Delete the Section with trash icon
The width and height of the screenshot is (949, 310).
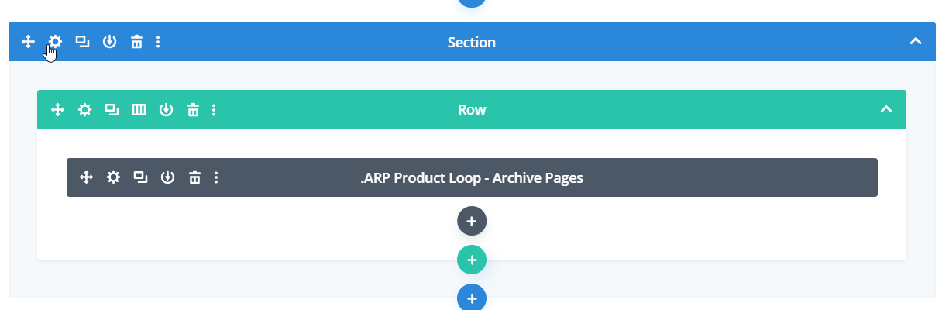tap(136, 42)
